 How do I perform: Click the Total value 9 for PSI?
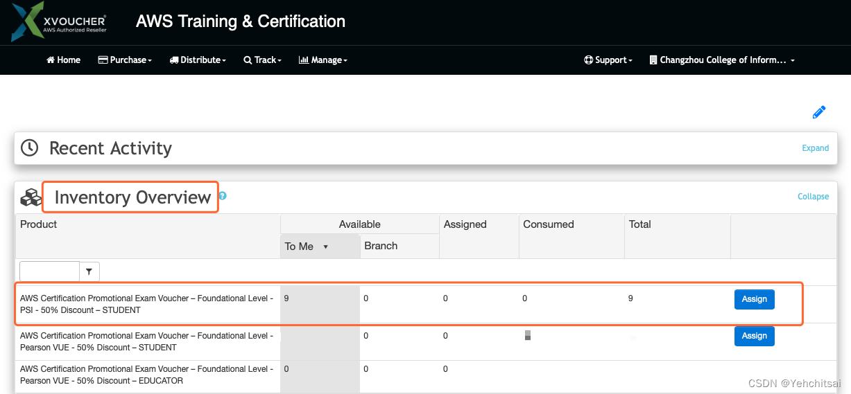click(x=630, y=298)
